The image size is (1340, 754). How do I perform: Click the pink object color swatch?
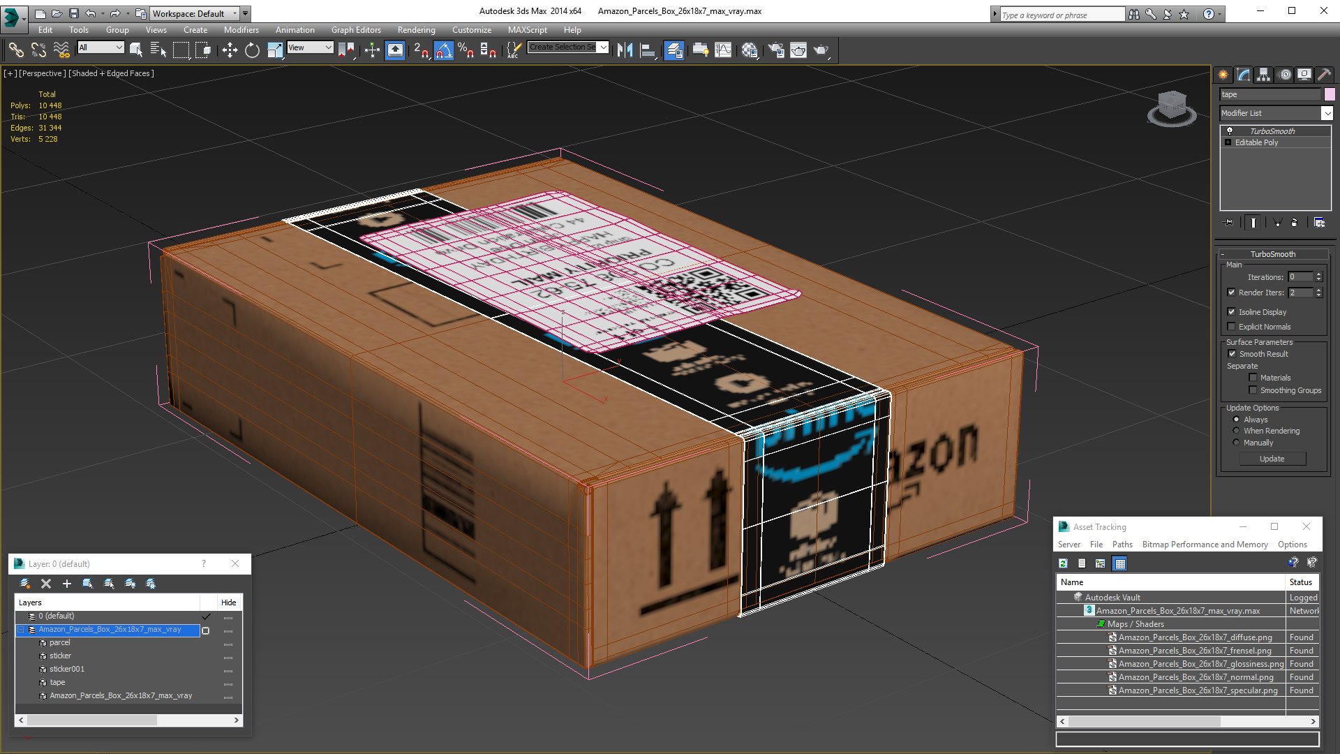(1330, 94)
